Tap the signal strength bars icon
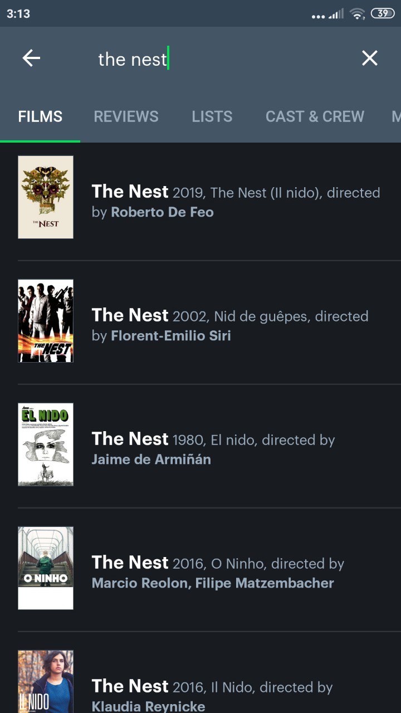401x713 pixels. (336, 14)
